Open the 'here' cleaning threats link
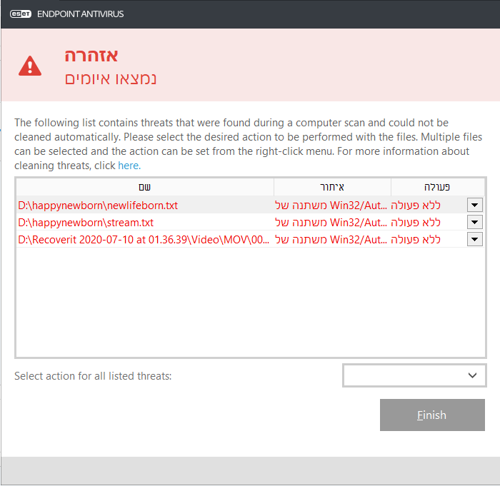 point(129,166)
